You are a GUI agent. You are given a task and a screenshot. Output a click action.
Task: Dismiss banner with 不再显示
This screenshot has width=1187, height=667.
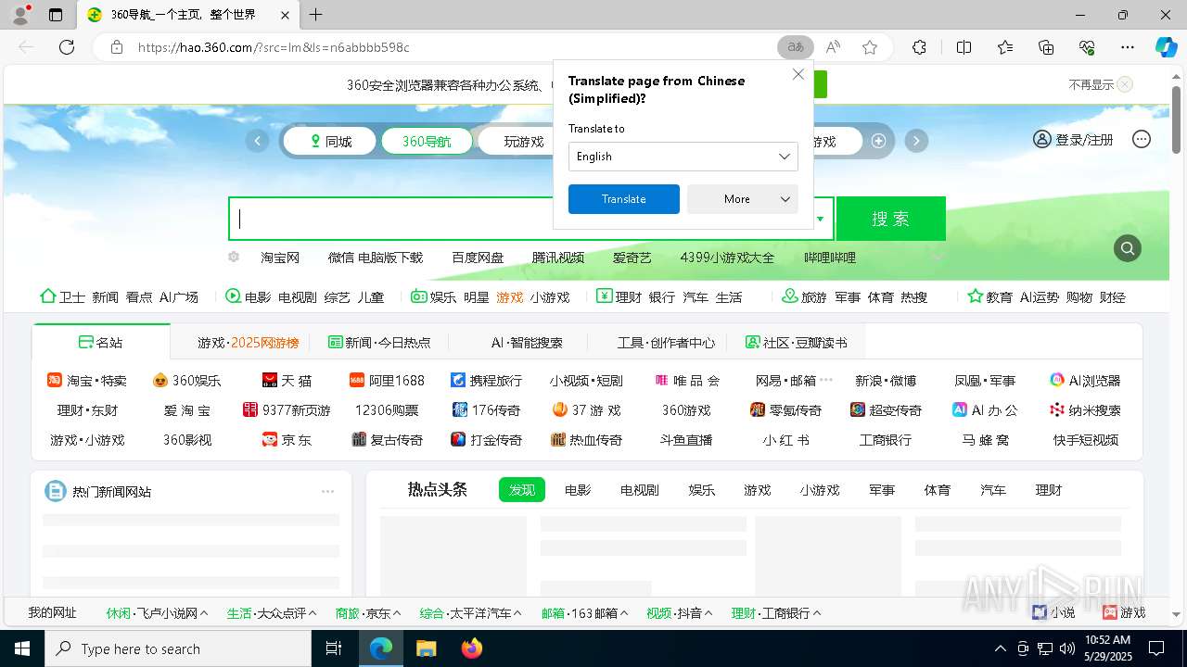(x=1100, y=84)
